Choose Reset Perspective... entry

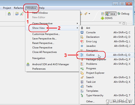pos(53,43)
